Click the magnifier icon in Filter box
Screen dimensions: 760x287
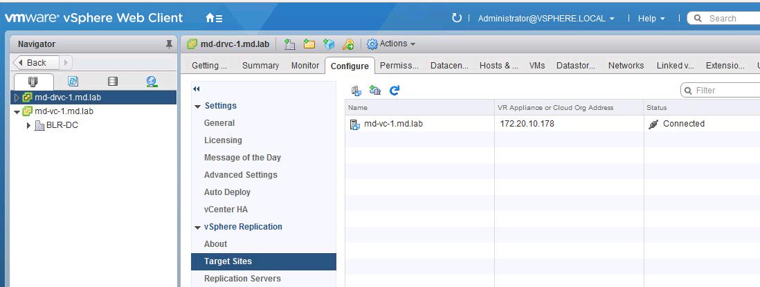689,91
